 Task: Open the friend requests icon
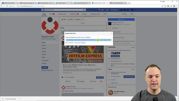121,10
